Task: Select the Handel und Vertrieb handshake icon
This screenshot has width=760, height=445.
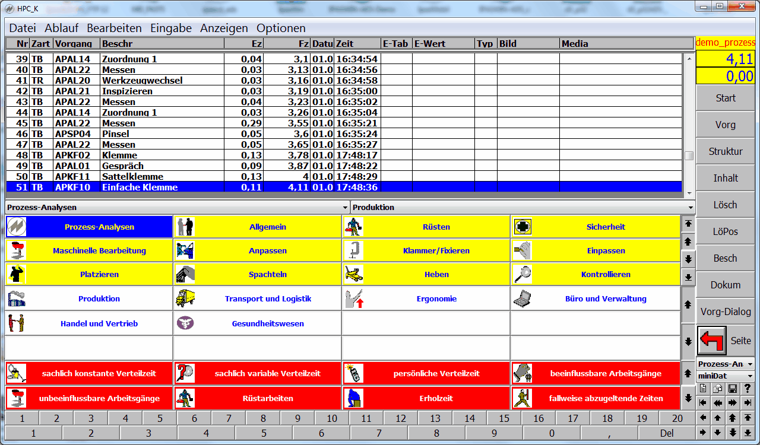Action: point(16,323)
